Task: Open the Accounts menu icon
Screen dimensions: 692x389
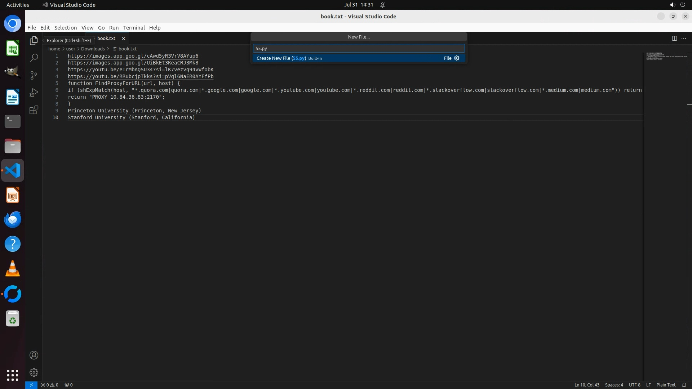Action: (x=34, y=355)
